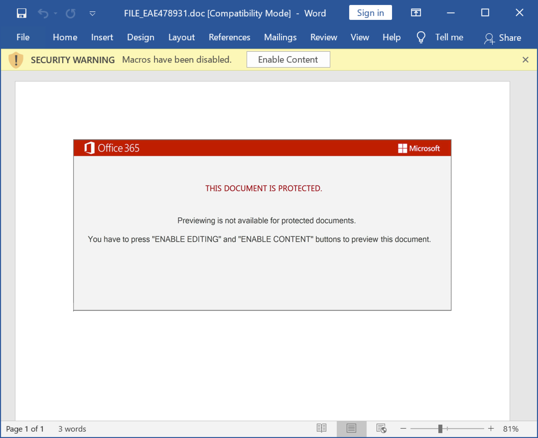The height and width of the screenshot is (438, 538).
Task: Open the Design tab
Action: point(141,37)
